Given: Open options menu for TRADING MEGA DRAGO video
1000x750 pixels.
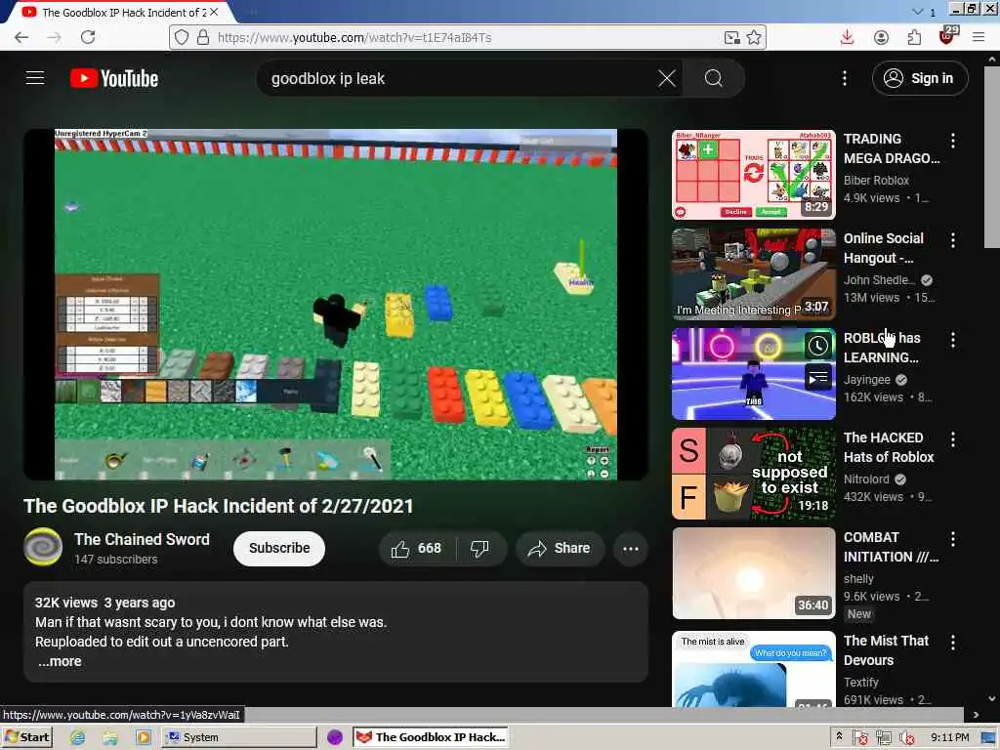Looking at the screenshot, I should pos(953,141).
